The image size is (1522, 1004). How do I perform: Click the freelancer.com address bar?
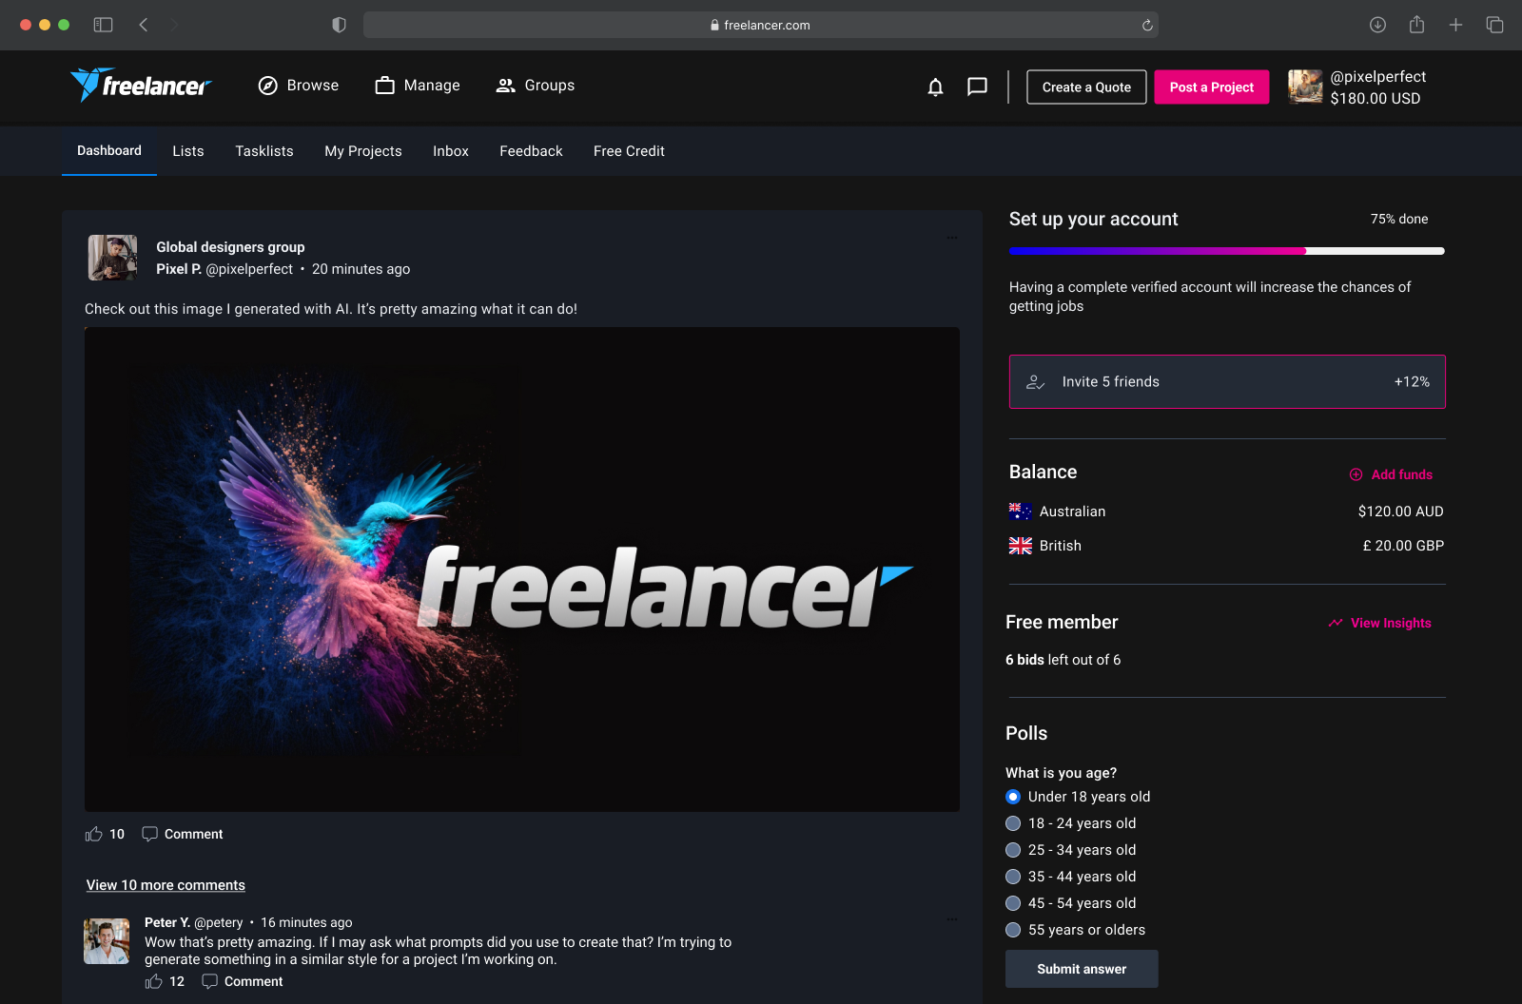pyautogui.click(x=761, y=25)
